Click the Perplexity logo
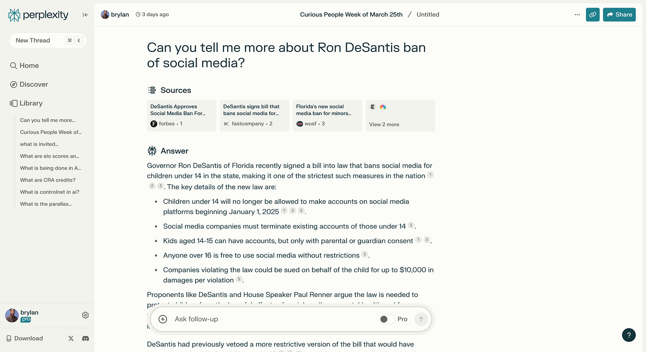 tap(39, 15)
